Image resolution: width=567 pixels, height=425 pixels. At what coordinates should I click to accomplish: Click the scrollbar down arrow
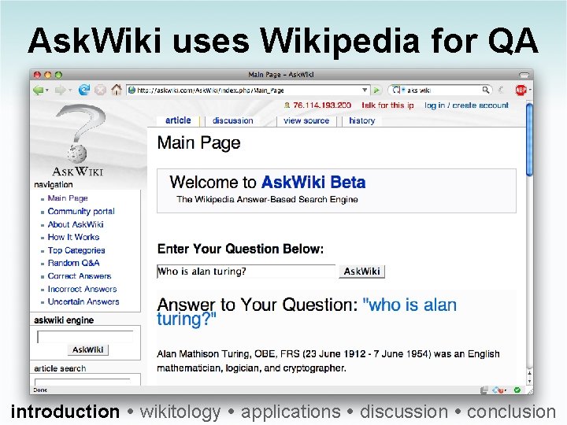[529, 381]
